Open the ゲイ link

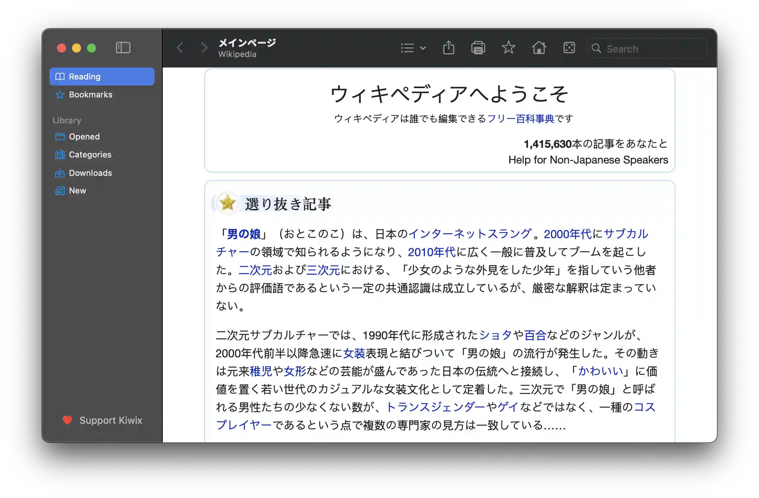point(508,407)
